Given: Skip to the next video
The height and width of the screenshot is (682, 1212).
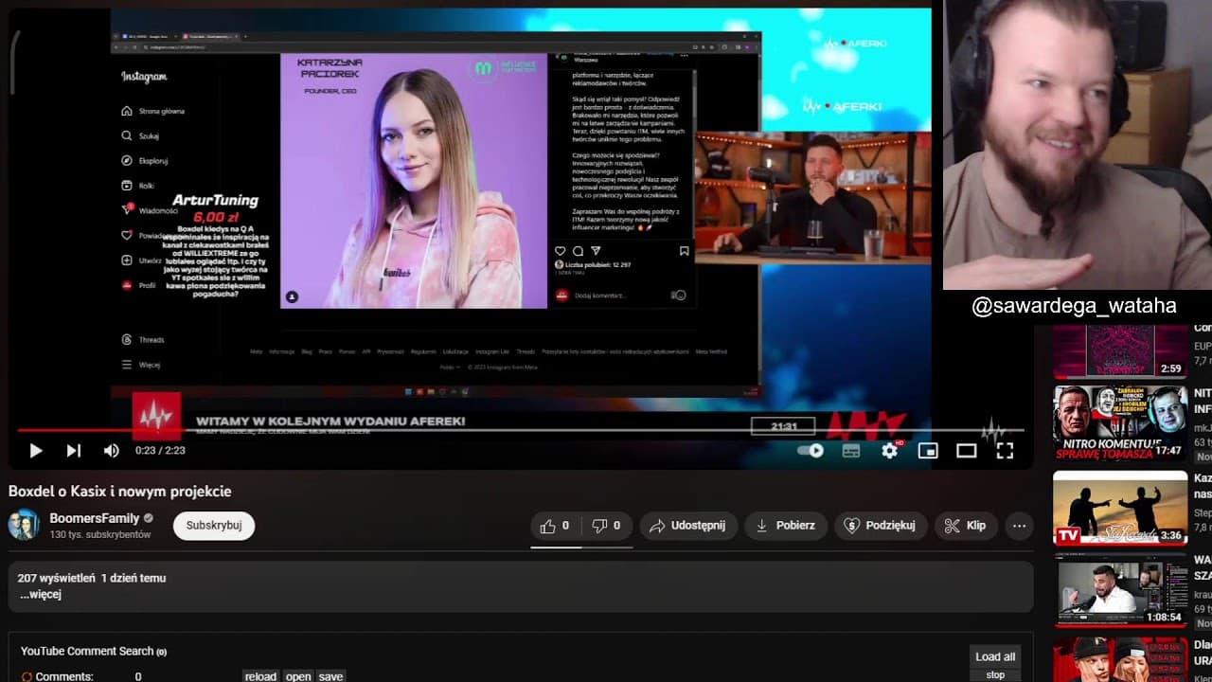Looking at the screenshot, I should [74, 451].
